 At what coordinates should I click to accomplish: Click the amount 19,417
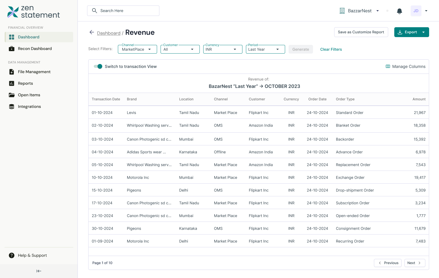[420, 178]
